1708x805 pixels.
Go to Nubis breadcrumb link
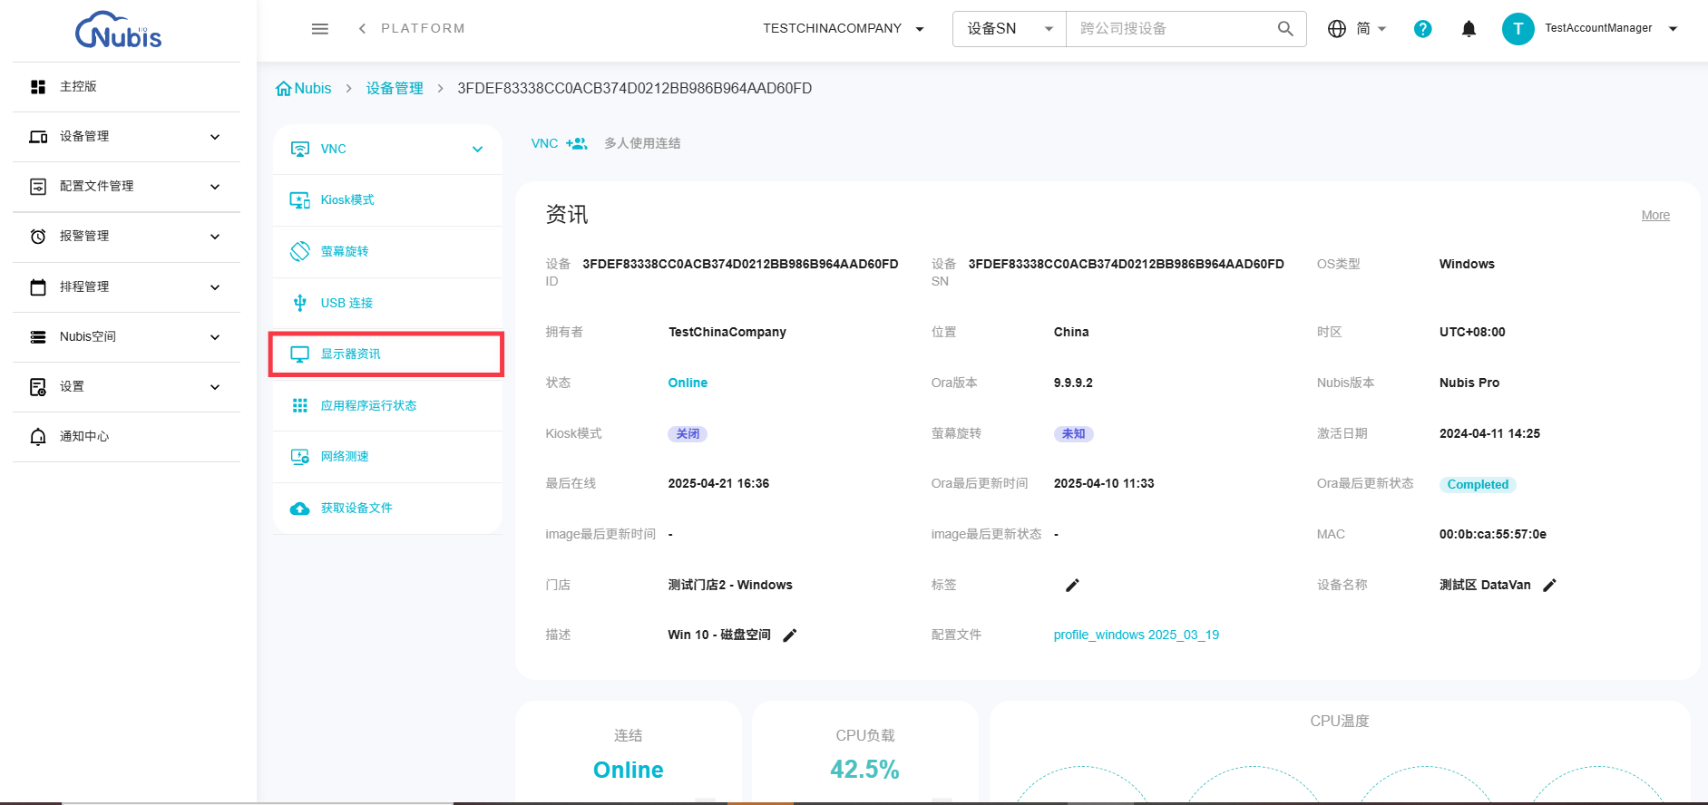pyautogui.click(x=313, y=88)
